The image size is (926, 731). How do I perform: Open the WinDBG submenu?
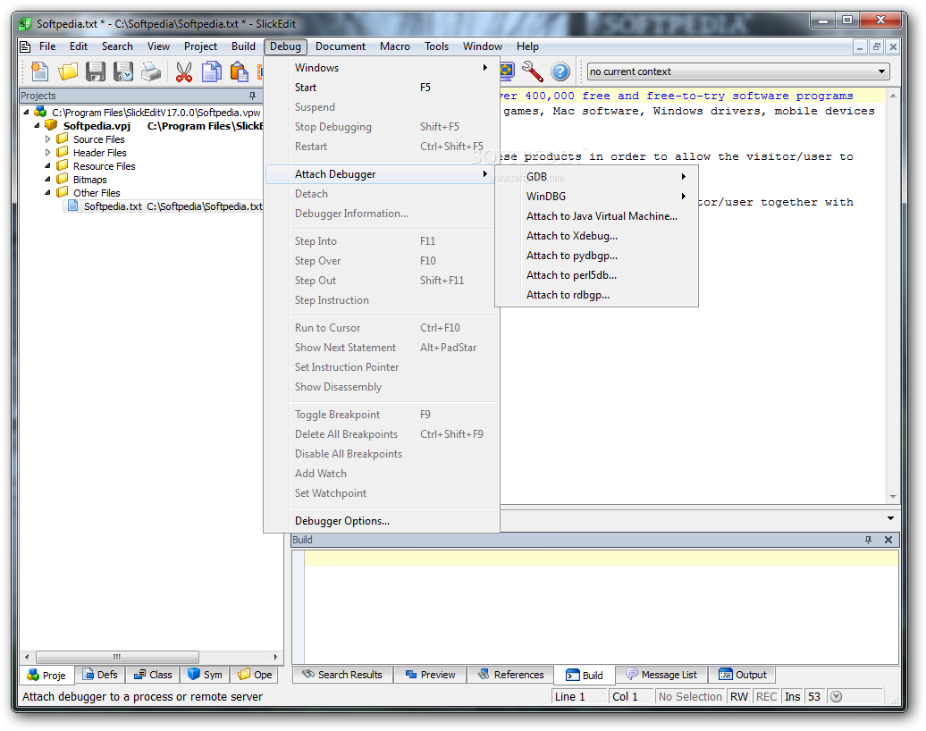(596, 196)
